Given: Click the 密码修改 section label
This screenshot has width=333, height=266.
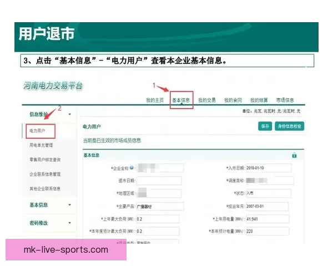Looking at the screenshot, I should pyautogui.click(x=38, y=223).
